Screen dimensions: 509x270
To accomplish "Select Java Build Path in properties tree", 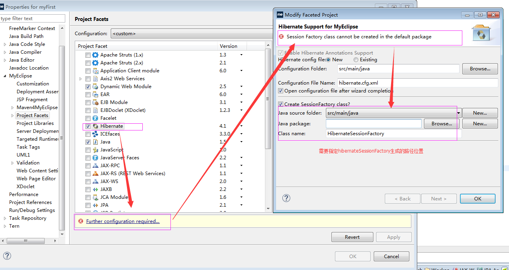I will pyautogui.click(x=26, y=36).
